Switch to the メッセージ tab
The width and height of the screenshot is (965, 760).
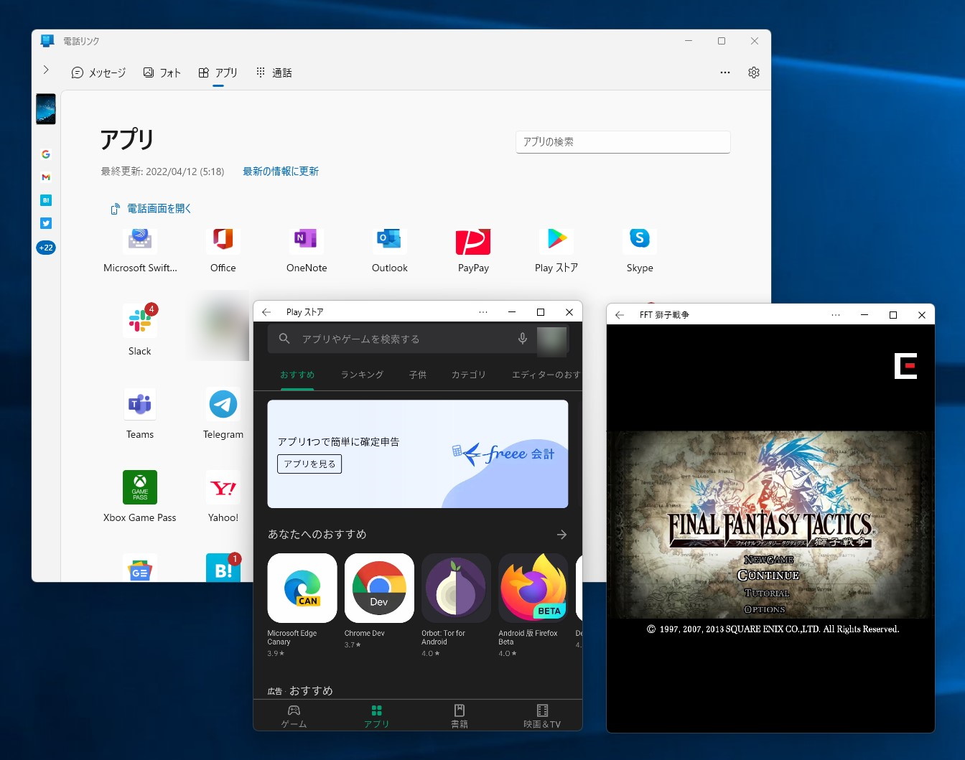click(98, 72)
